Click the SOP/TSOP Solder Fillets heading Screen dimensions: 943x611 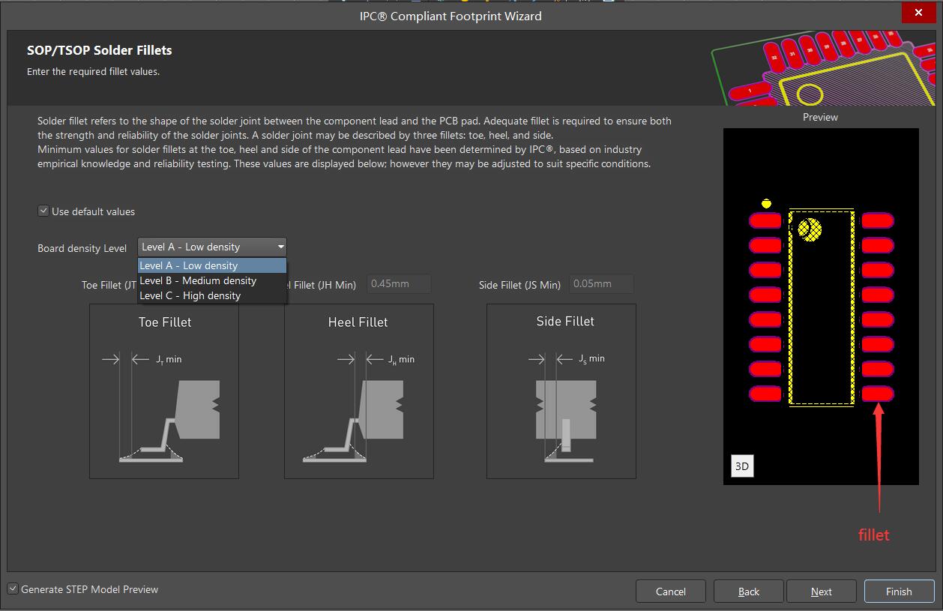coord(100,50)
